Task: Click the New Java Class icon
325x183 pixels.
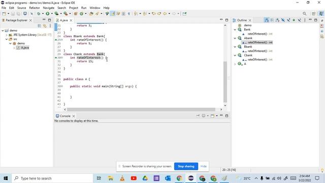Action: pyautogui.click(x=81, y=14)
